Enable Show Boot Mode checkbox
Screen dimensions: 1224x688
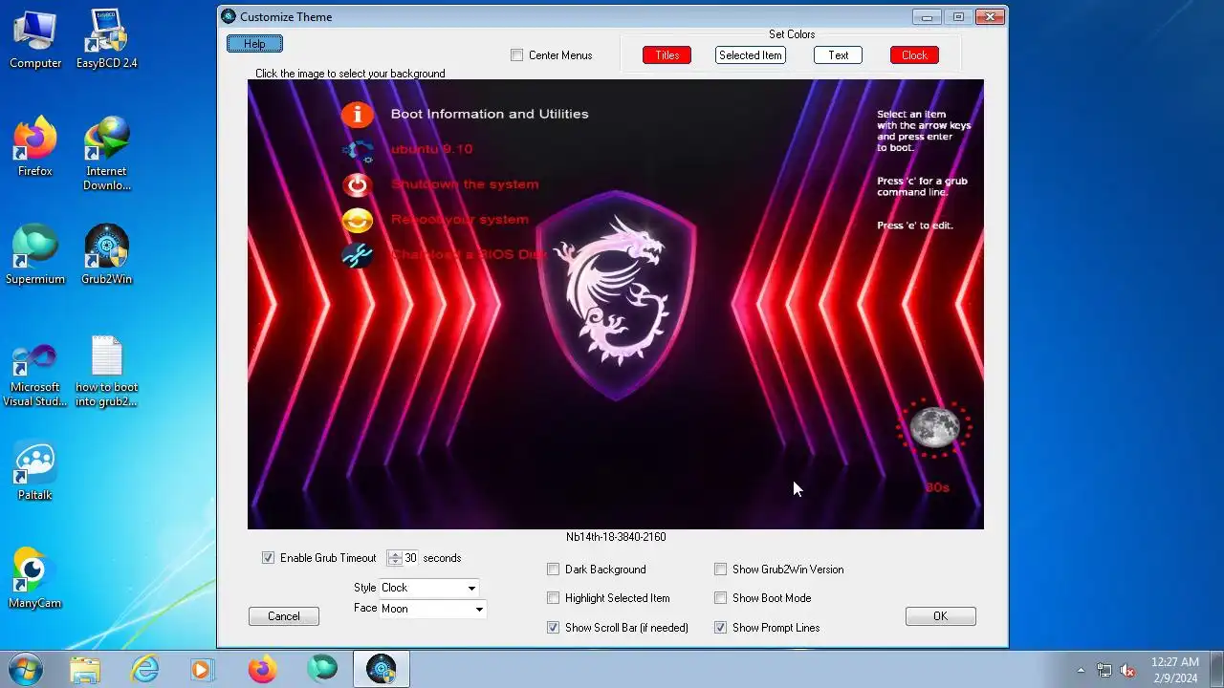tap(721, 598)
